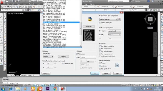This screenshot has width=163, height=91.
Task: Click New drawing icon in Standard toolbar
Action: 2,7
